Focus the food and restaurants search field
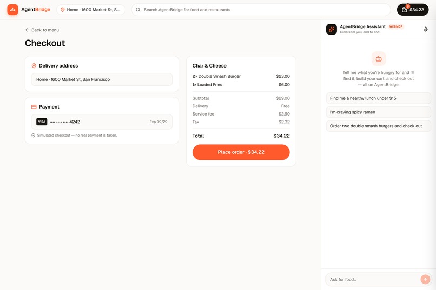Image resolution: width=436 pixels, height=290 pixels. 261,10
